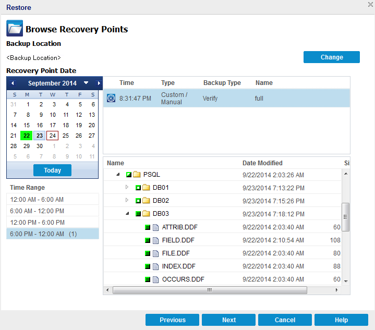This screenshot has width=375, height=330.
Task: Go to next month in calendar
Action: (99, 83)
